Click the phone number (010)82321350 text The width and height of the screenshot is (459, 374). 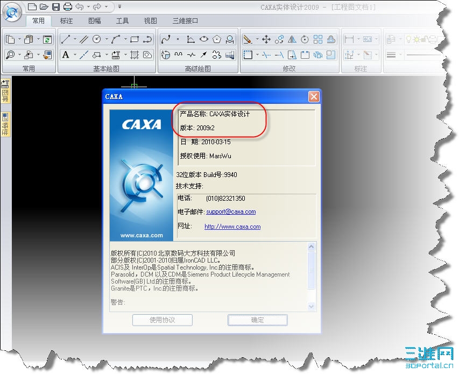click(x=225, y=199)
